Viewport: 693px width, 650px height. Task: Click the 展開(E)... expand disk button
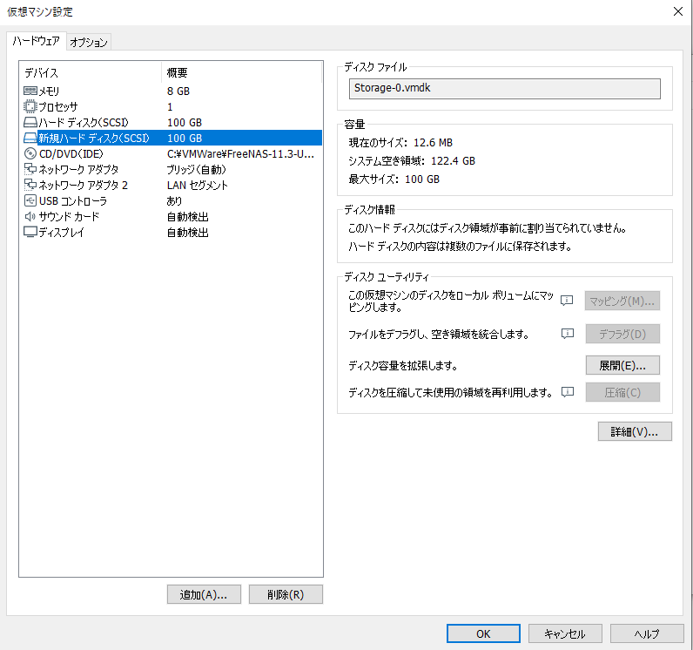[622, 366]
